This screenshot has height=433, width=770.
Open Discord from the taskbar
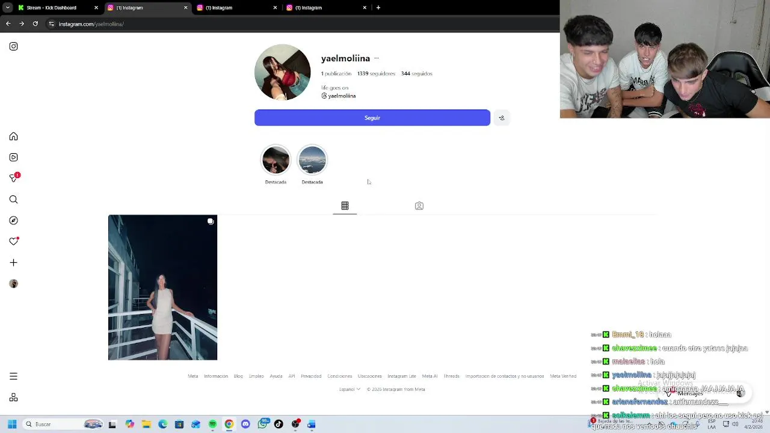(245, 424)
